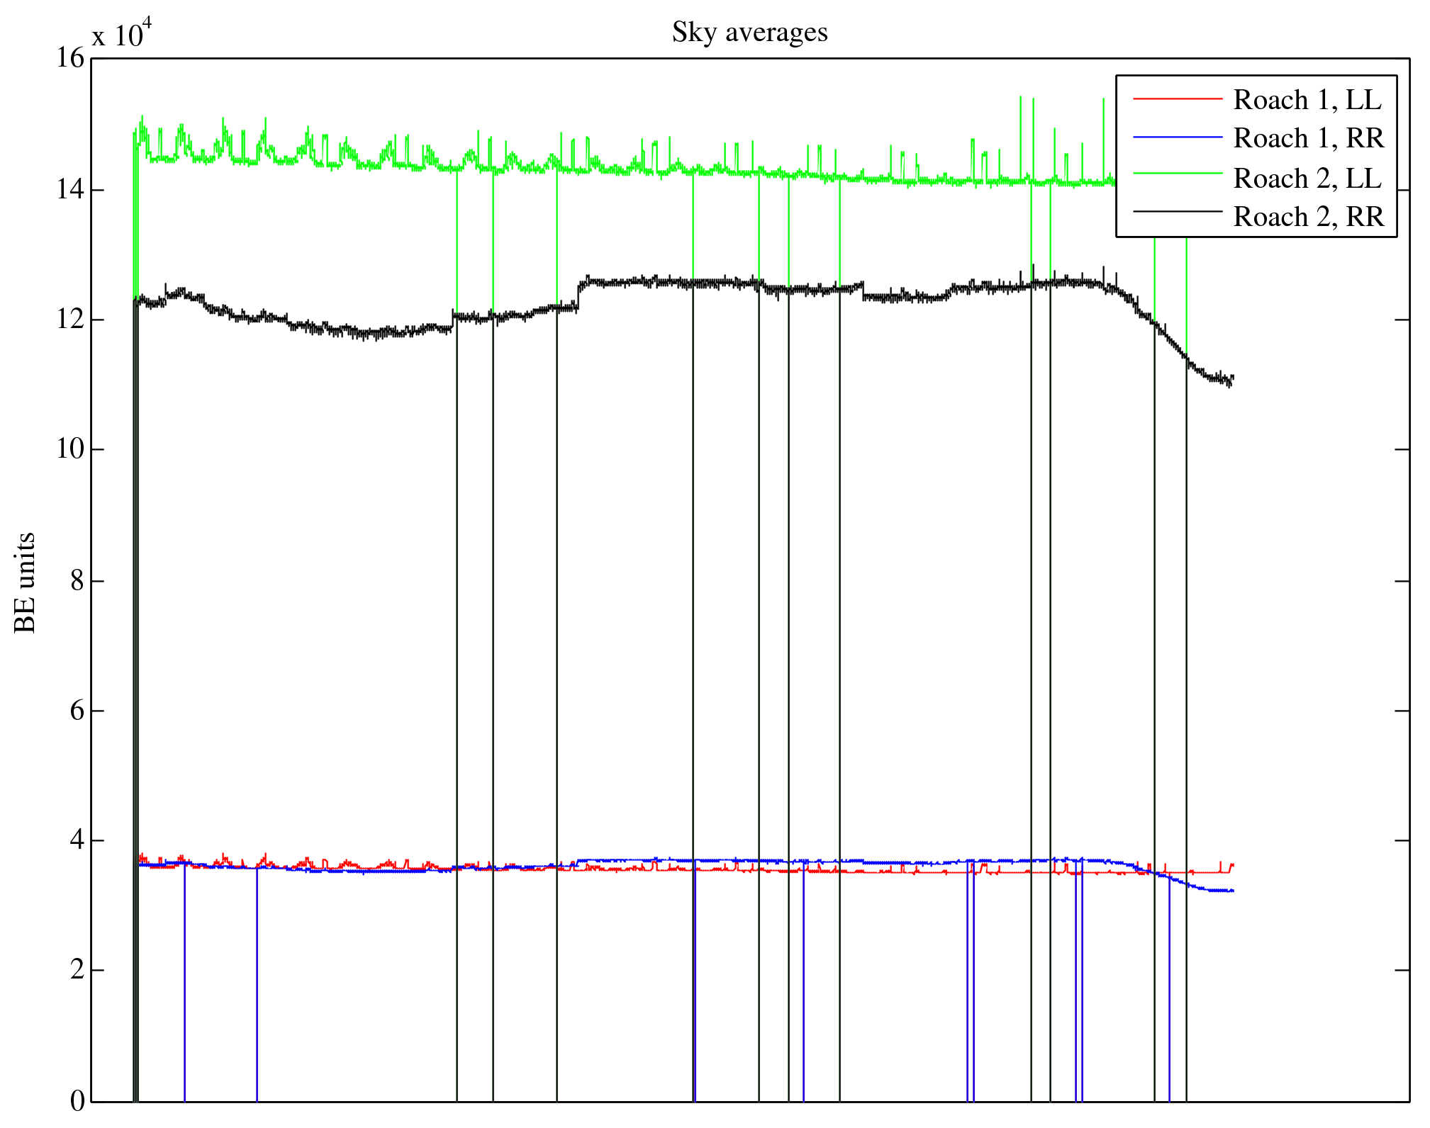Image resolution: width=1430 pixels, height=1128 pixels.
Task: Click the y-axis tick label 12
Action: [70, 319]
